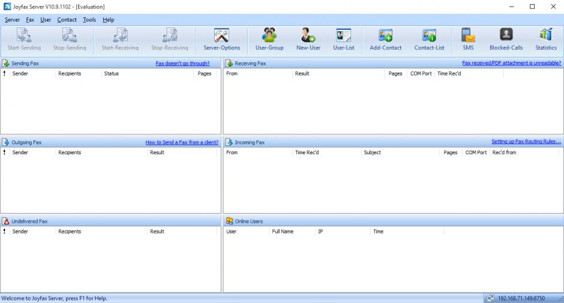Click Result header in Outgoing Fax

182,152
